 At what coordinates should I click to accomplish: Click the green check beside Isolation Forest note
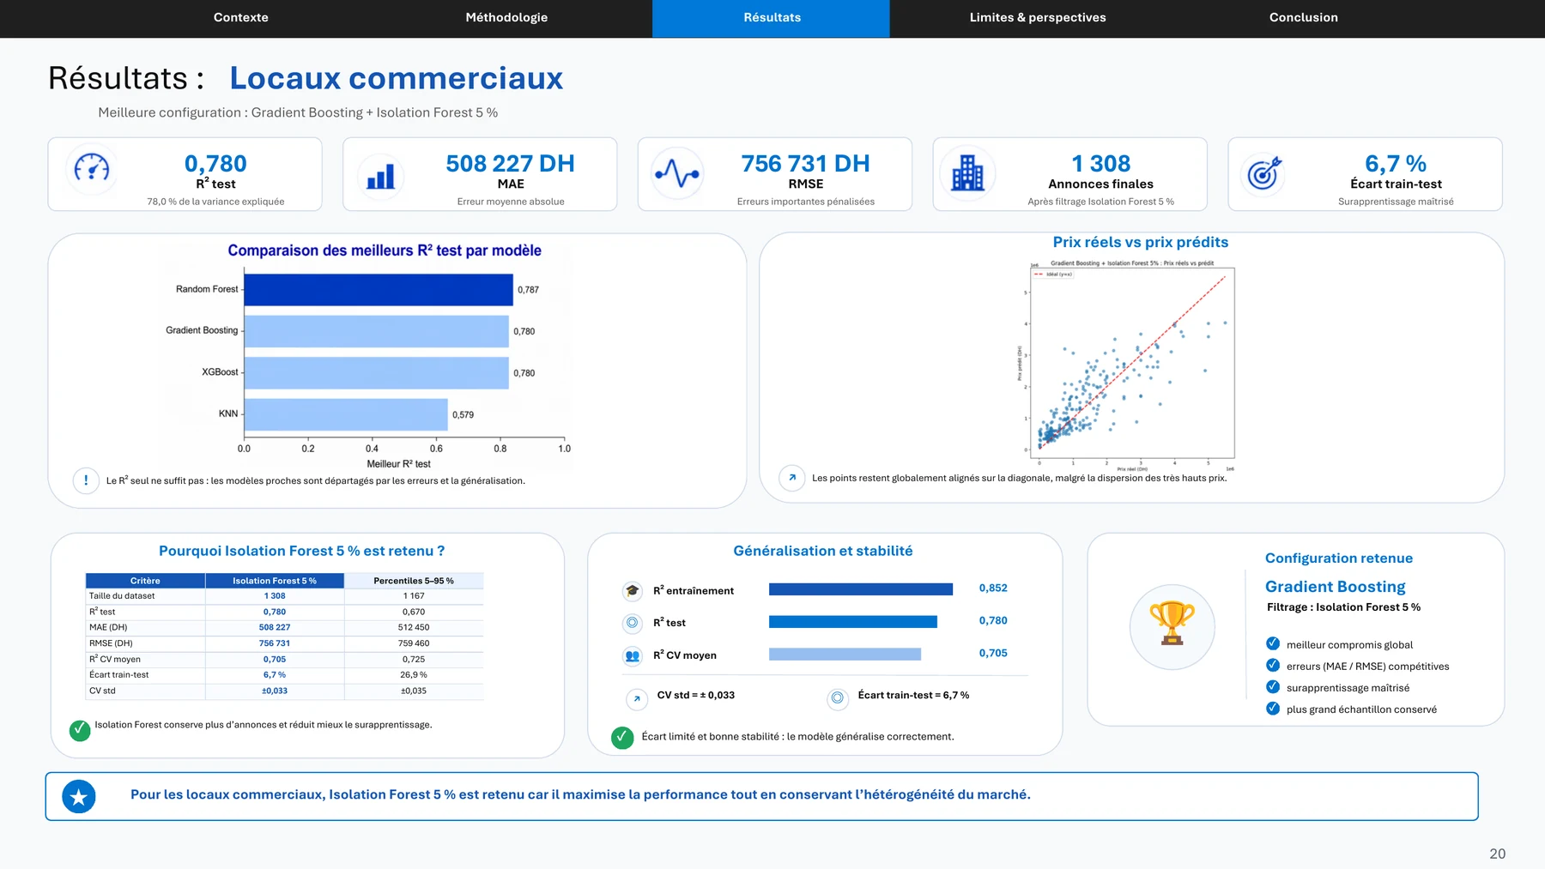(80, 730)
